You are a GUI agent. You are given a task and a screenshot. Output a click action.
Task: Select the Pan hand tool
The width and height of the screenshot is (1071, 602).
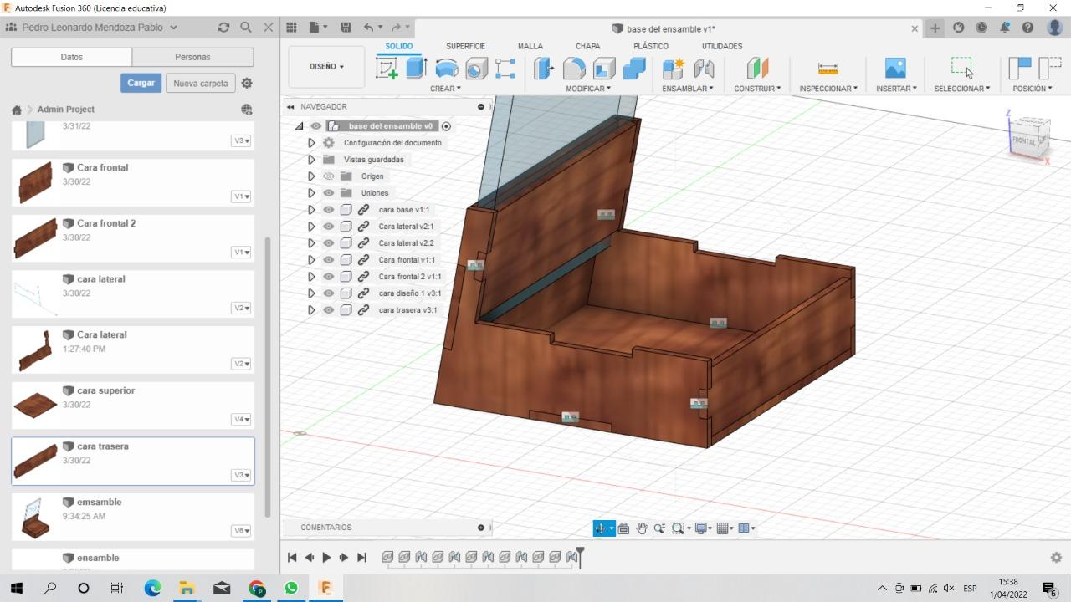pyautogui.click(x=642, y=528)
